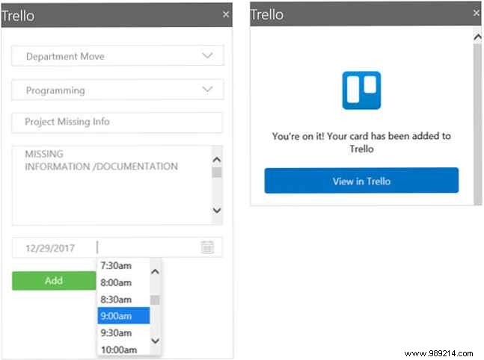Select 8:00am from time list
Image resolution: width=484 pixels, height=360 pixels.
click(123, 282)
